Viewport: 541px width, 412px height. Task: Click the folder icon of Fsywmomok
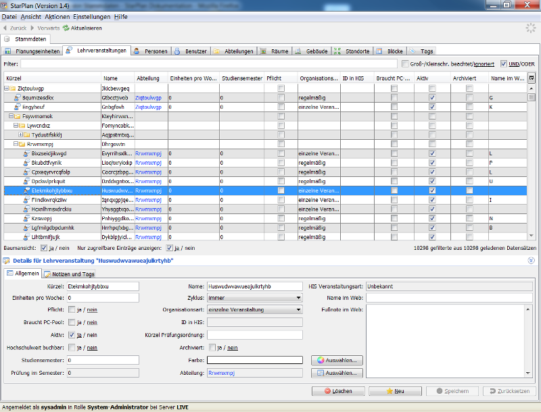point(18,116)
